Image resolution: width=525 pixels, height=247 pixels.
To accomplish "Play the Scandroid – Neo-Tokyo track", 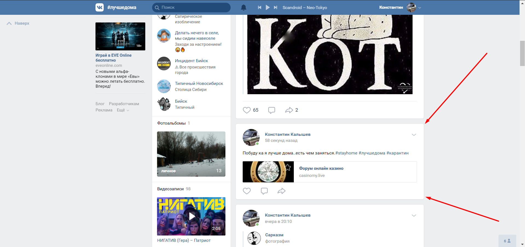I will 268,8.
